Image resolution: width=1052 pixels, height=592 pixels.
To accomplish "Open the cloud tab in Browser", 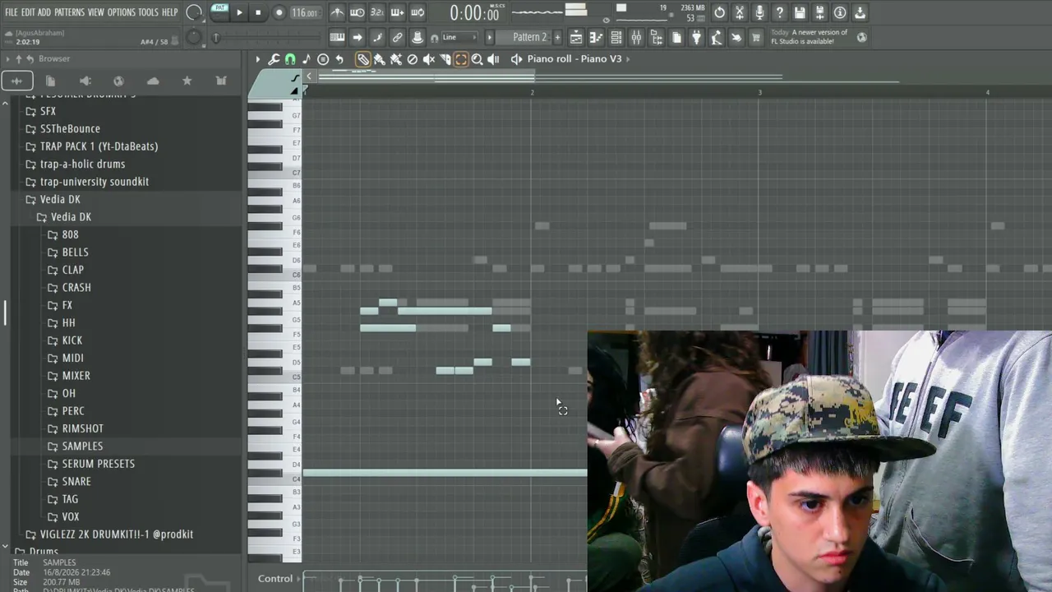I will 153,81.
